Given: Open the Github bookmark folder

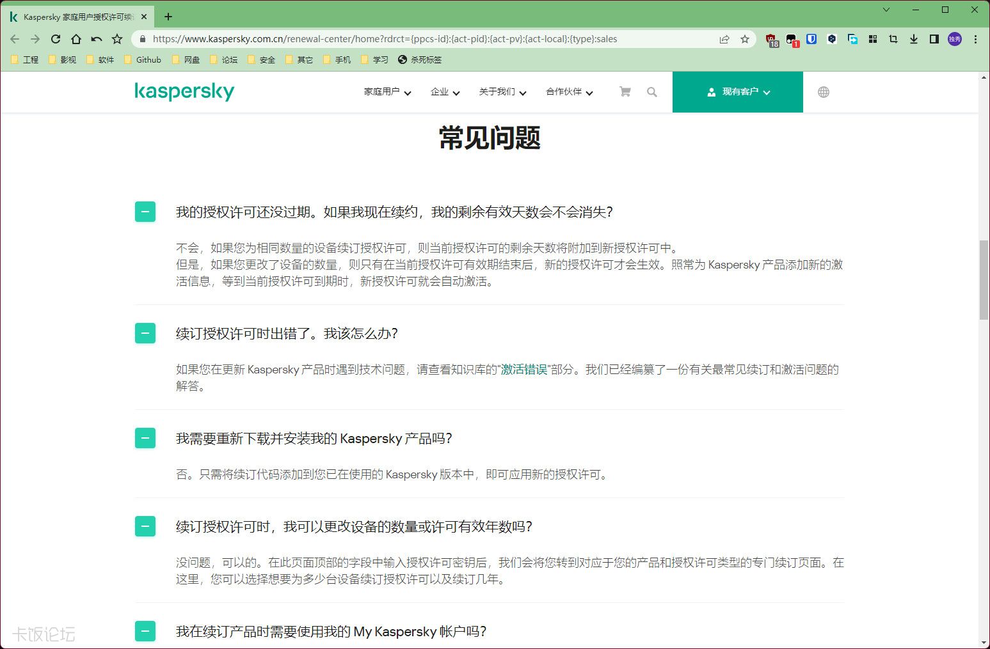Looking at the screenshot, I should (143, 59).
